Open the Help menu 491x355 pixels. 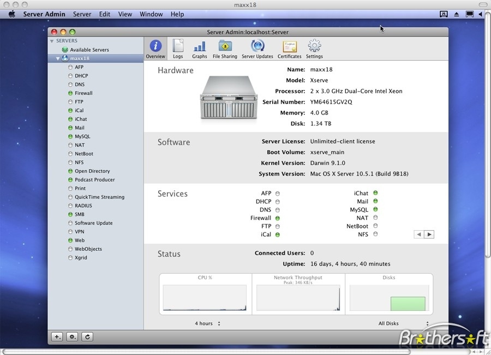(x=177, y=14)
